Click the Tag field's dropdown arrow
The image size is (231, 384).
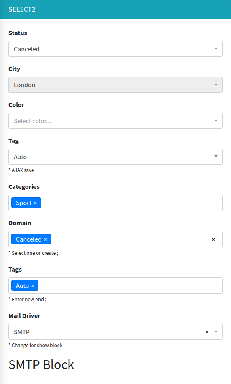[216, 157]
